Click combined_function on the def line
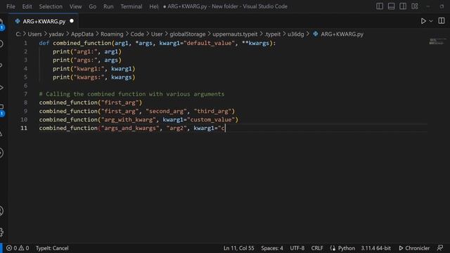This screenshot has width=450, height=253. pos(82,43)
